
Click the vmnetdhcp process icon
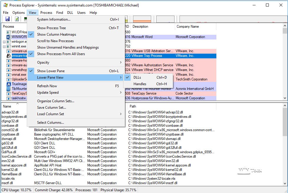coord(9,70)
